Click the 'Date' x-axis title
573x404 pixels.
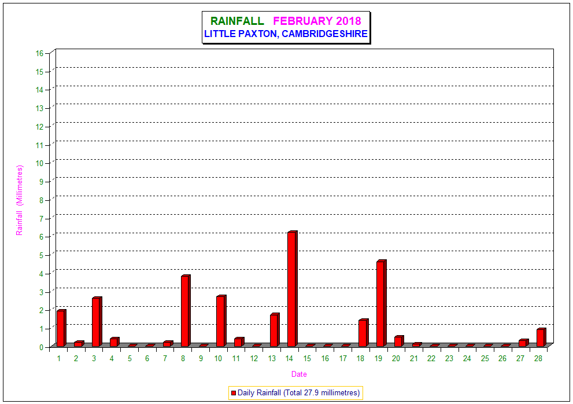(x=299, y=374)
